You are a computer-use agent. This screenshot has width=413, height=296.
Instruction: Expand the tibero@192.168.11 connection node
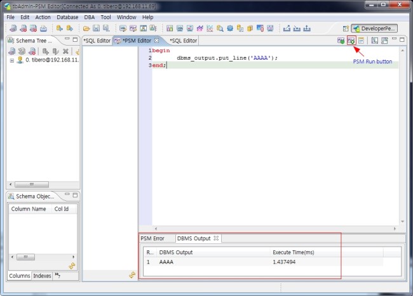click(x=11, y=61)
